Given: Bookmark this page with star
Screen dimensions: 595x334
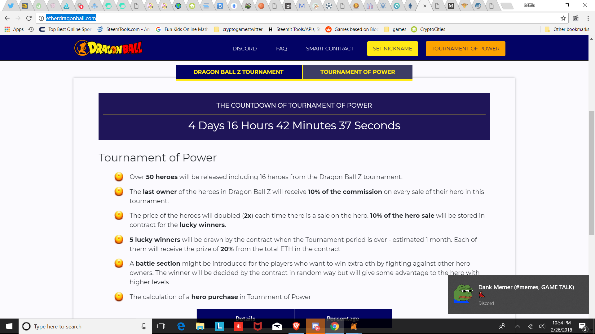Looking at the screenshot, I should click(563, 18).
